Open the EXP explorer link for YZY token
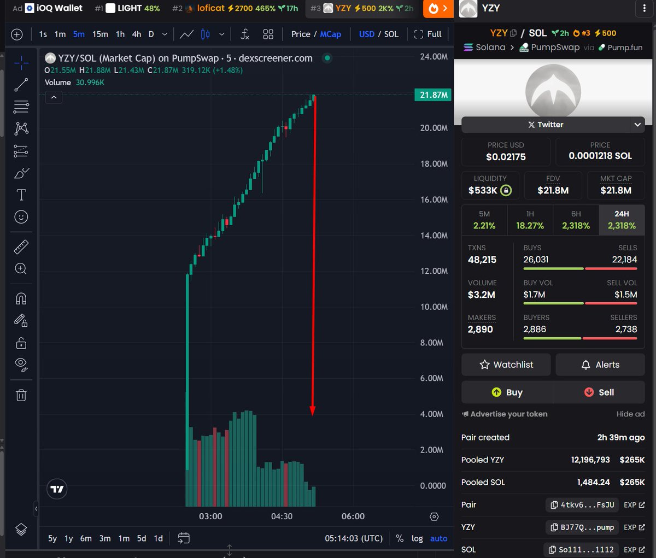656x558 pixels. click(634, 527)
